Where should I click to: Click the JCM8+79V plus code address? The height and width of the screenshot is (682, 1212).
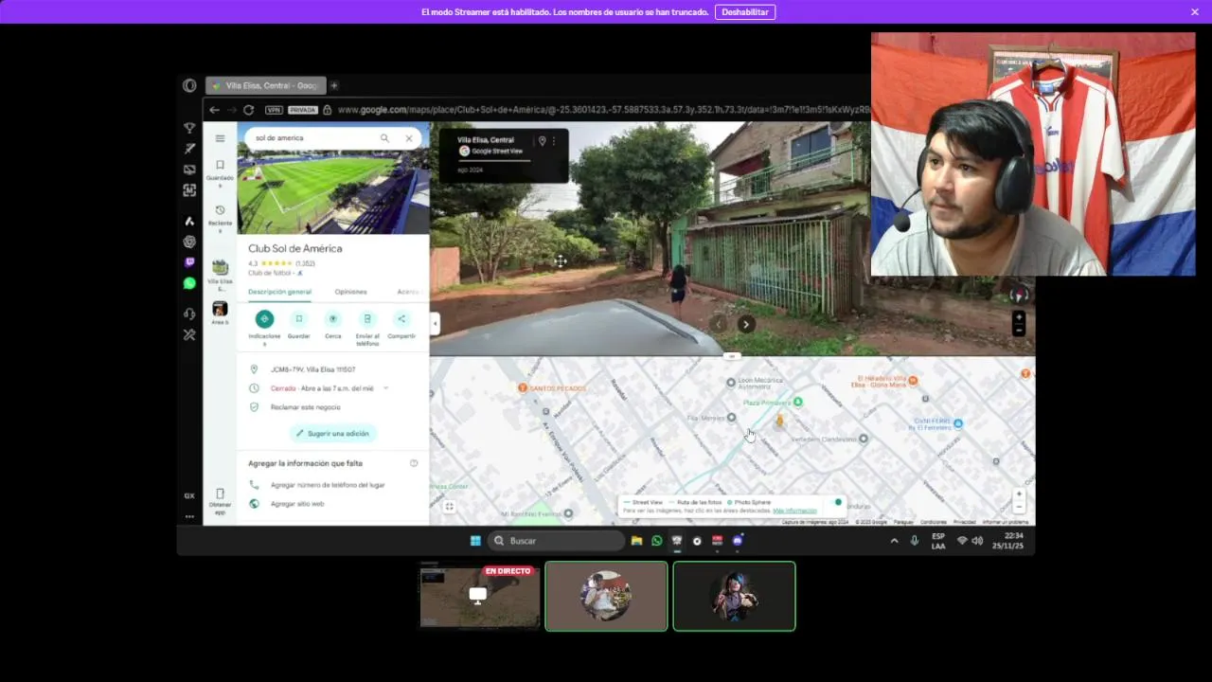pos(312,369)
